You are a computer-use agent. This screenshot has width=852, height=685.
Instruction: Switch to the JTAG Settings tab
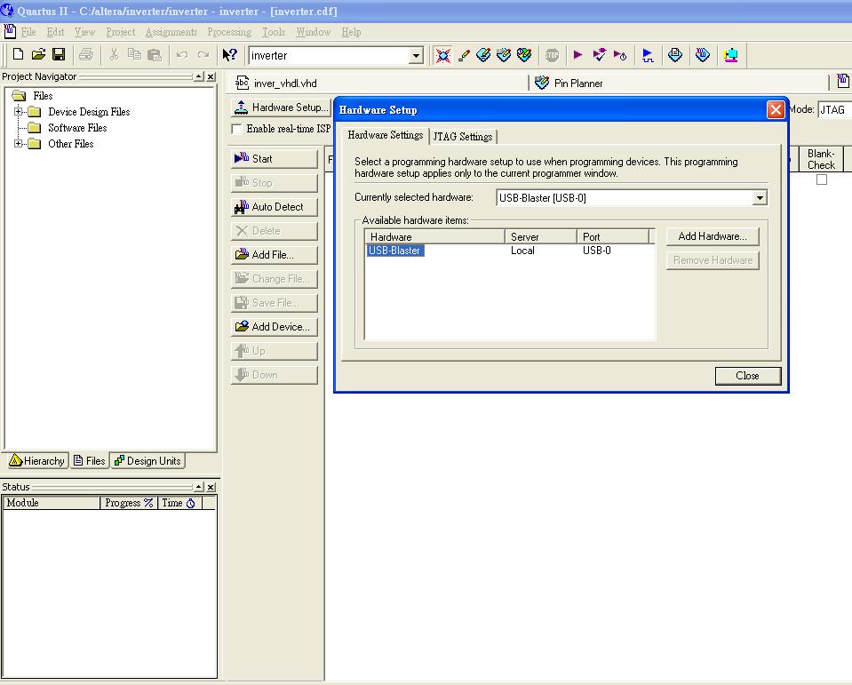(462, 137)
